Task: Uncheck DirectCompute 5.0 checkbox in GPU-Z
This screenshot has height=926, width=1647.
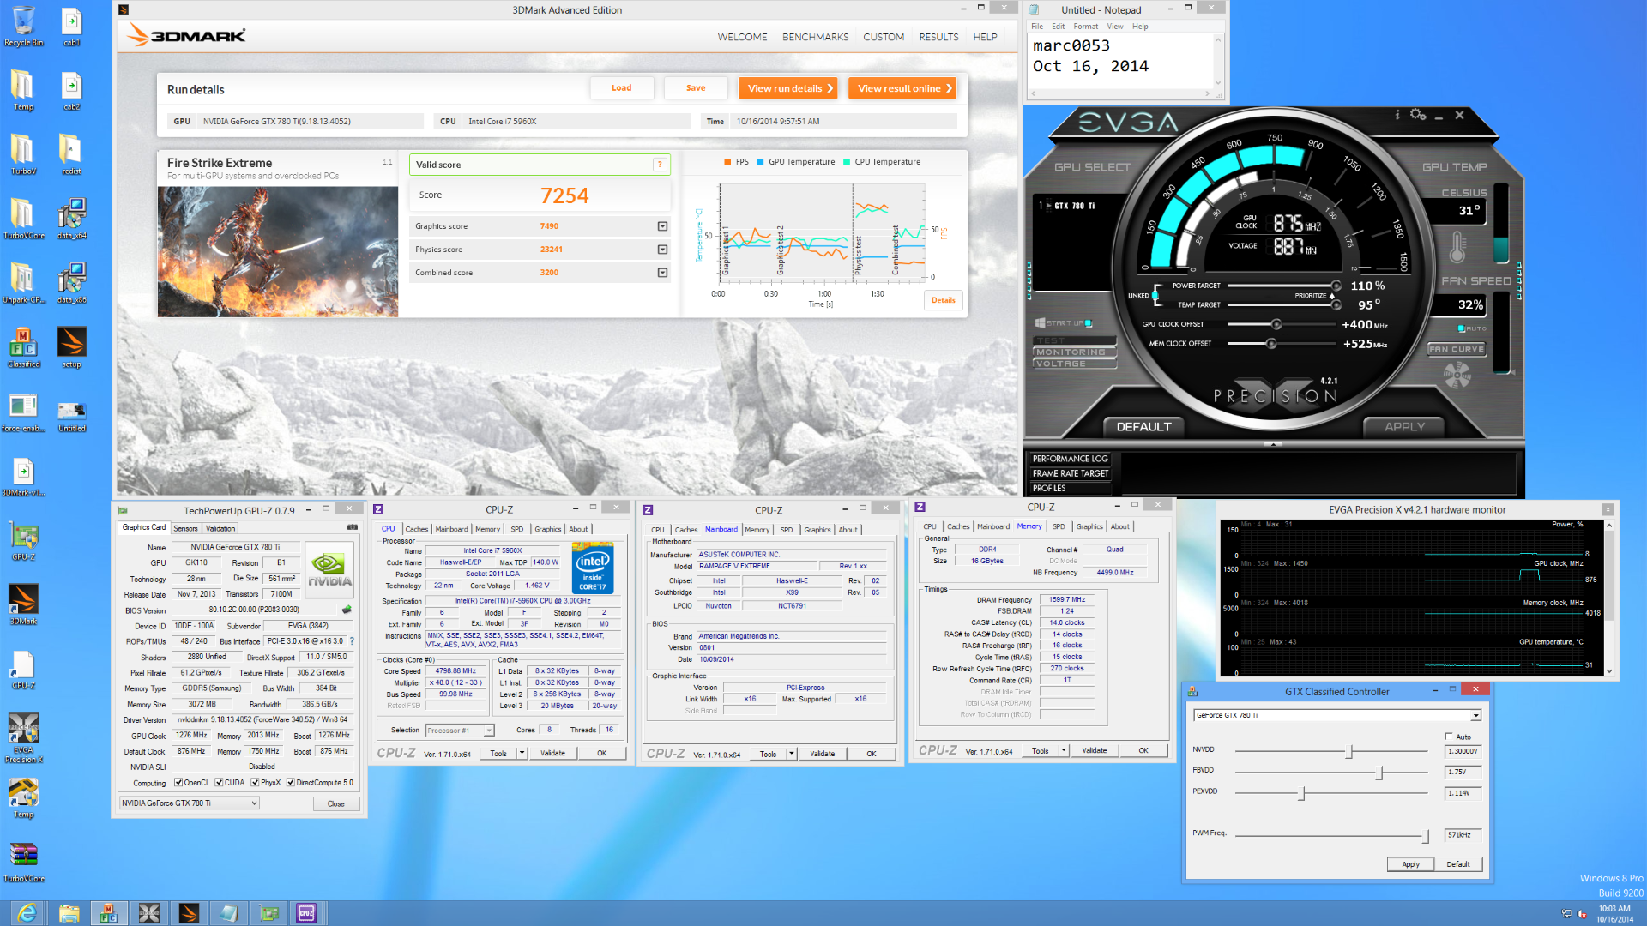Action: click(x=291, y=782)
